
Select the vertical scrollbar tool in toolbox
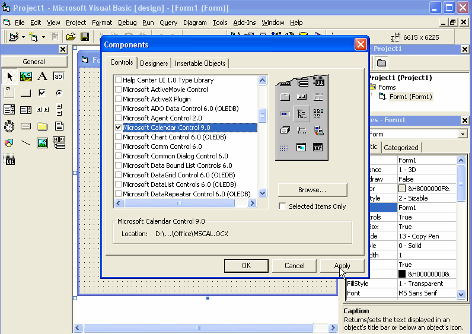pos(59,110)
